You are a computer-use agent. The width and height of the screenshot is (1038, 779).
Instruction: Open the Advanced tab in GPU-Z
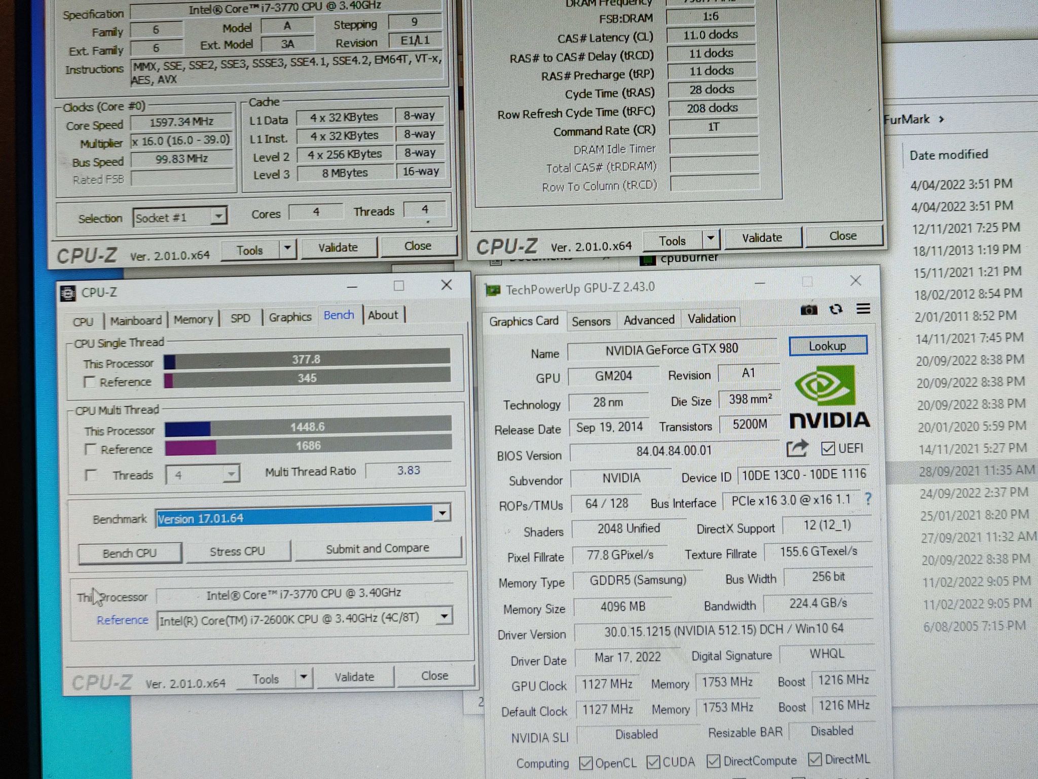click(x=649, y=320)
